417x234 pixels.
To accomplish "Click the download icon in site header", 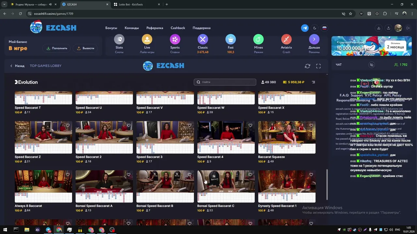I will click(379, 28).
